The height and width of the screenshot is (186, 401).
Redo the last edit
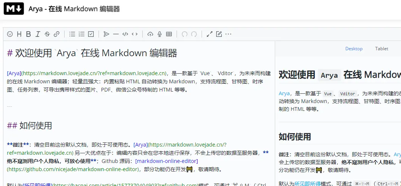(194, 34)
